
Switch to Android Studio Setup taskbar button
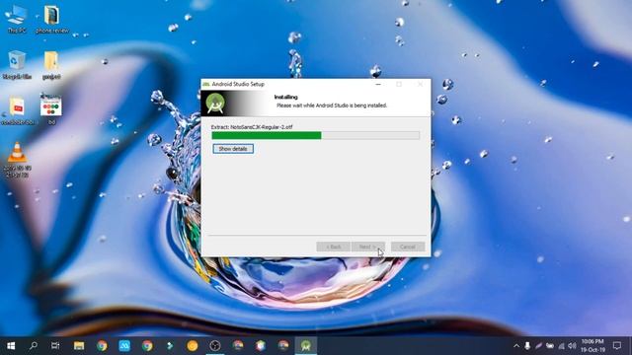coord(306,346)
